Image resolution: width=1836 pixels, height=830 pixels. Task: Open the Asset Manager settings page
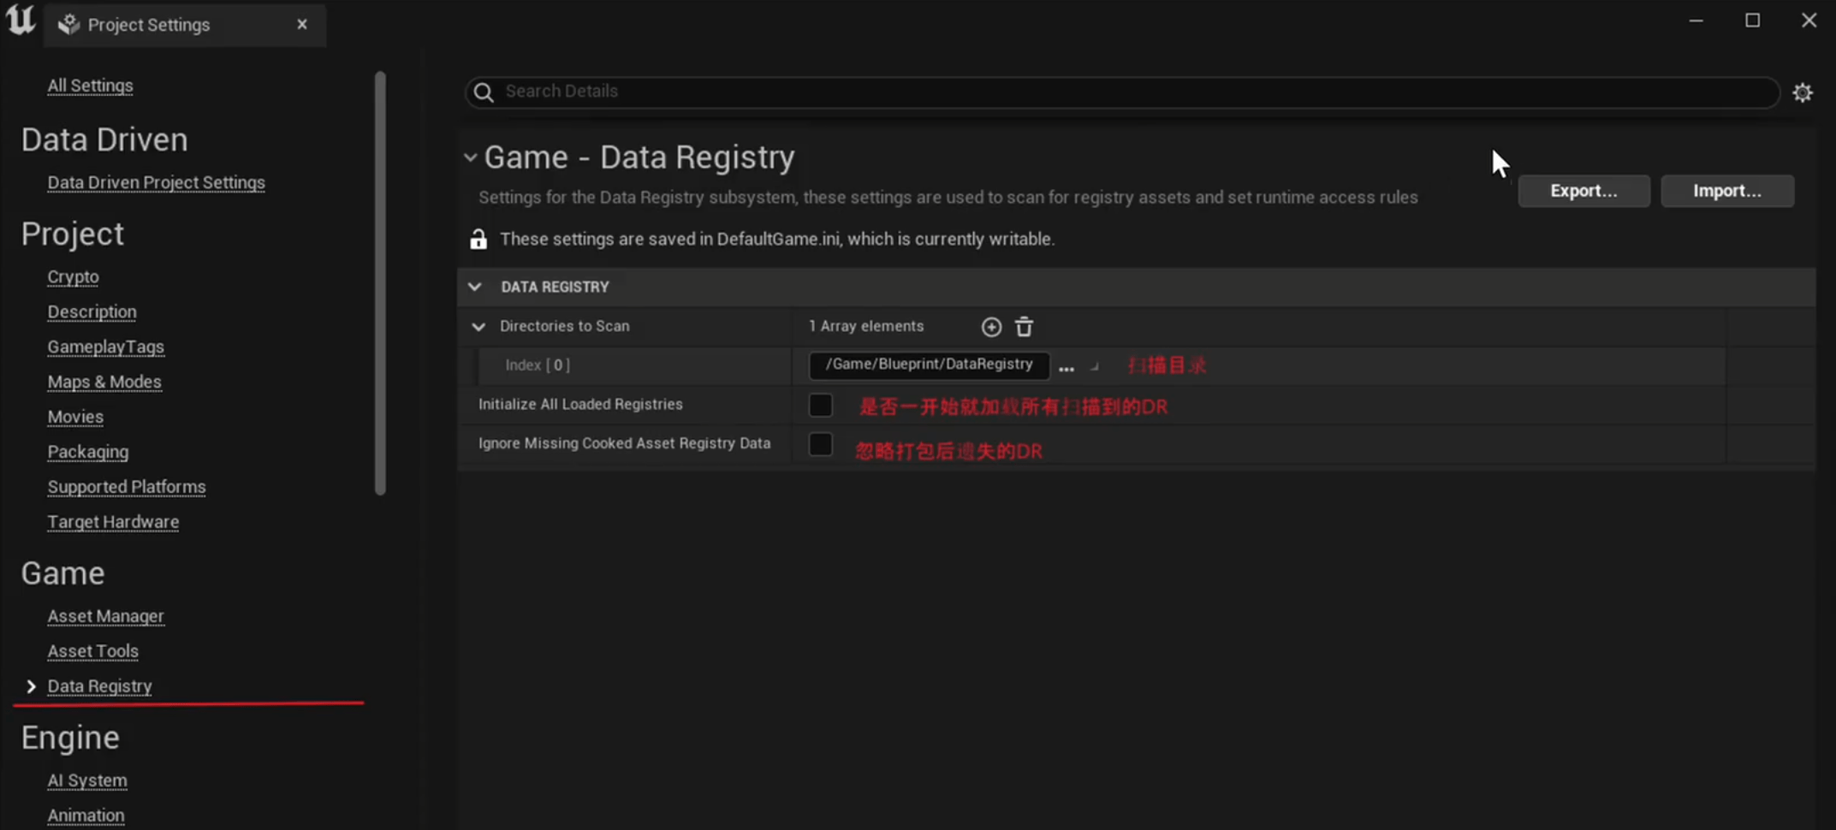[105, 616]
